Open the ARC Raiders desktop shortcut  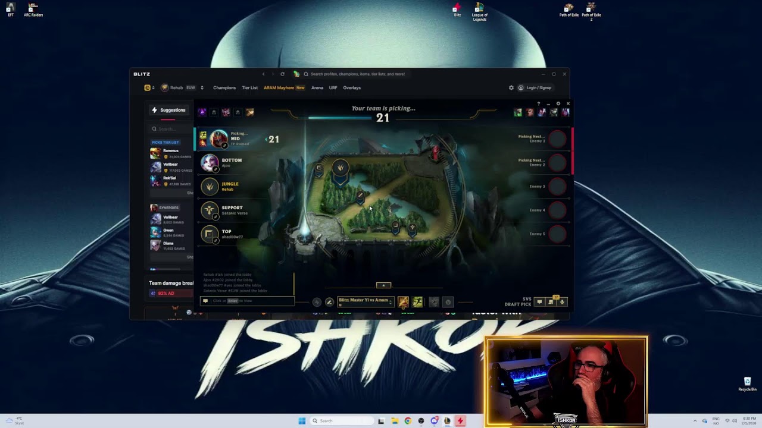coord(33,10)
